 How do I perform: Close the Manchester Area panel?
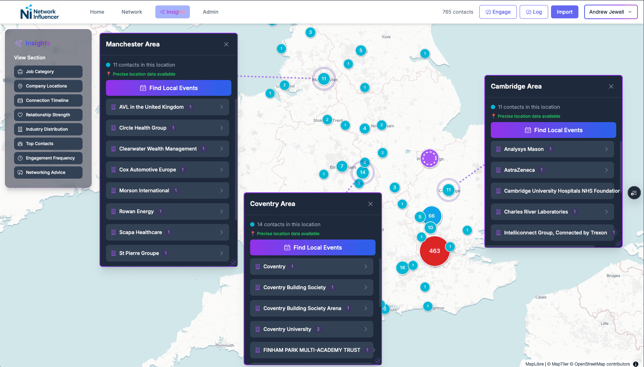tap(226, 44)
